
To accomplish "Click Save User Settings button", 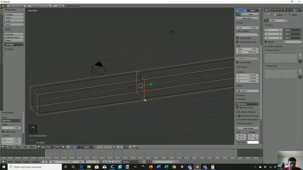I will [x=17, y=6].
